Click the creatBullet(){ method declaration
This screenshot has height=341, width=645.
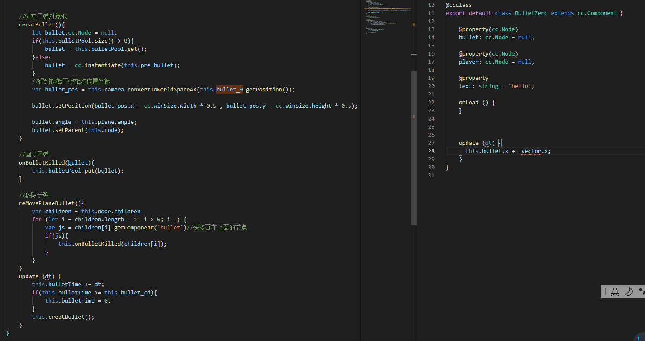41,25
